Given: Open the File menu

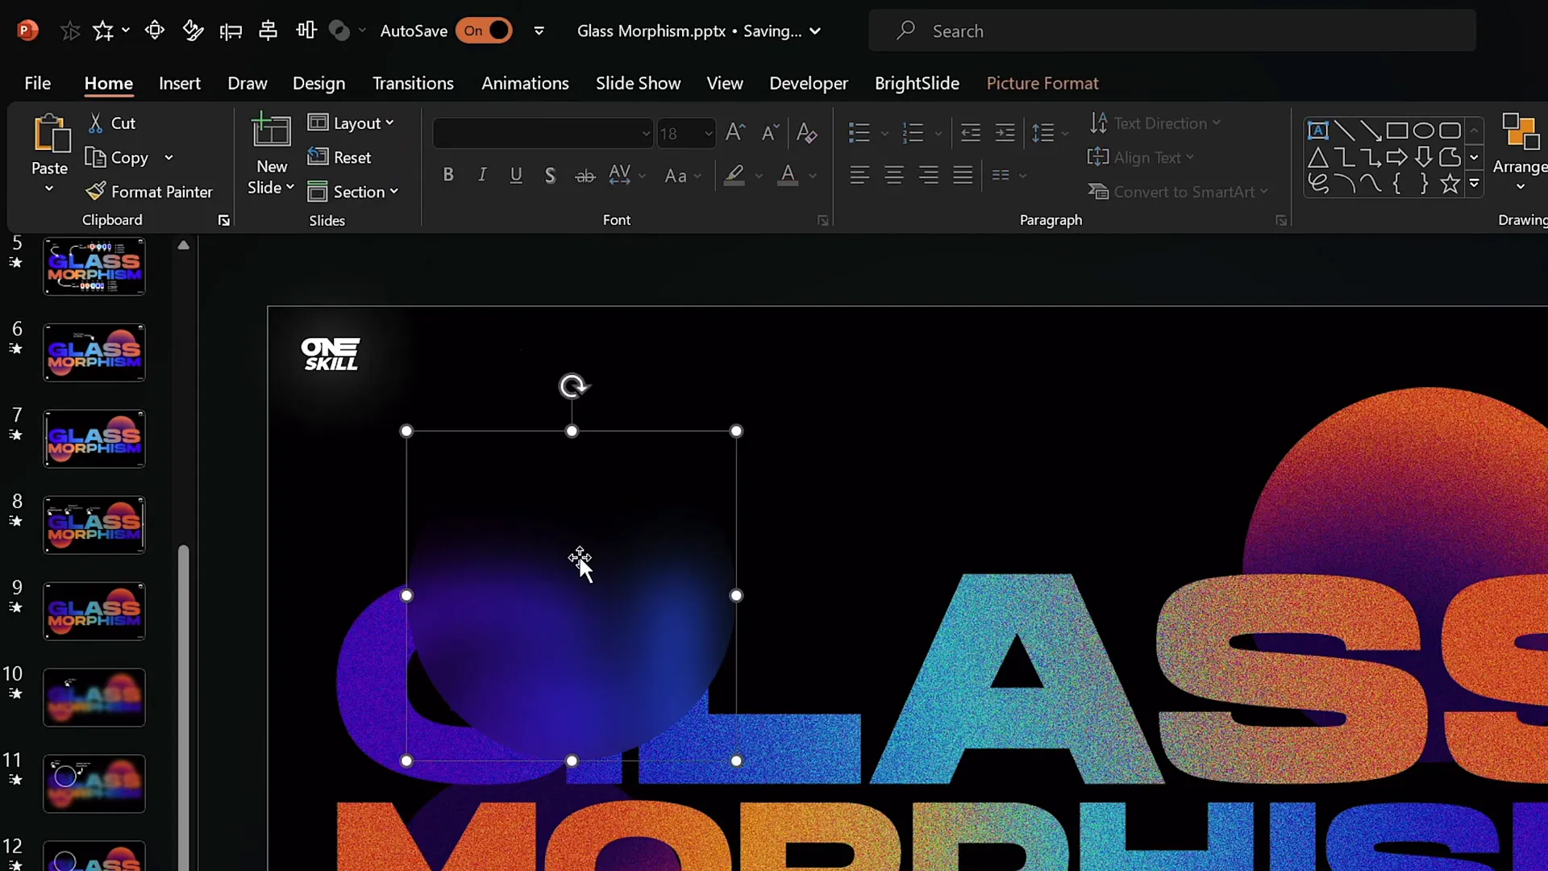Looking at the screenshot, I should 37,83.
